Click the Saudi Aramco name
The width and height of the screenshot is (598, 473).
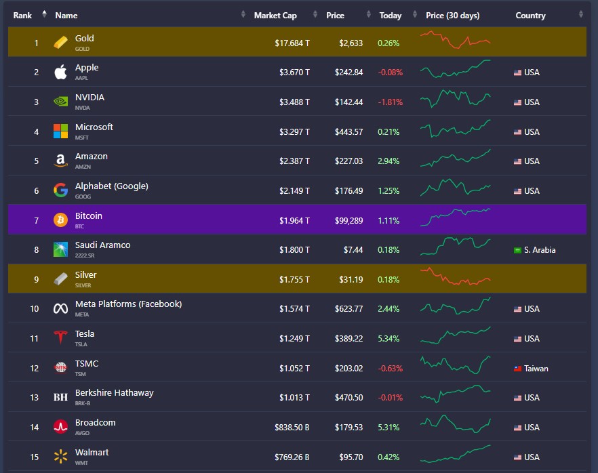(102, 245)
